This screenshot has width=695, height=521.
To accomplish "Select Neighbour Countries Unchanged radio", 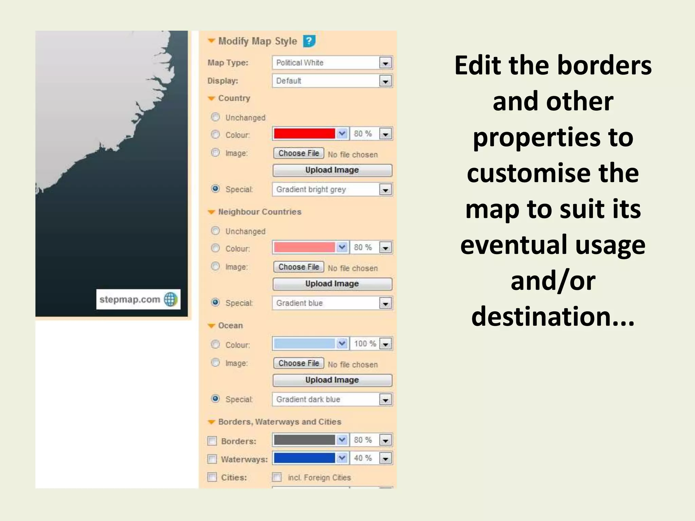I will 215,231.
